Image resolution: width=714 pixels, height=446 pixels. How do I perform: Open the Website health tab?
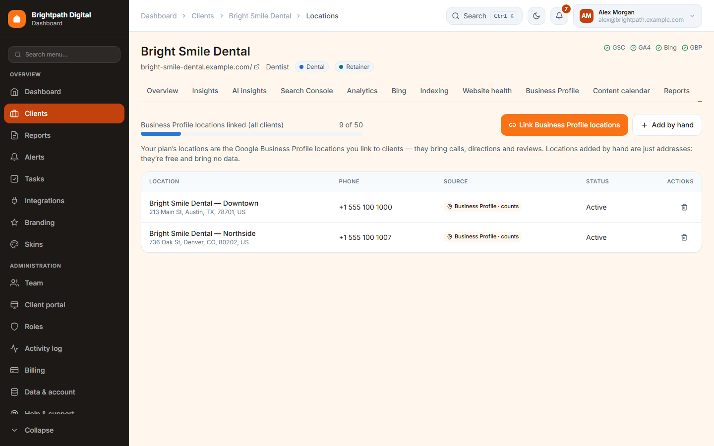click(487, 91)
